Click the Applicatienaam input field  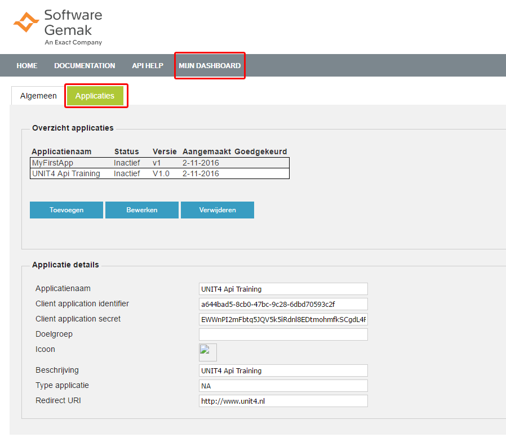tap(283, 289)
